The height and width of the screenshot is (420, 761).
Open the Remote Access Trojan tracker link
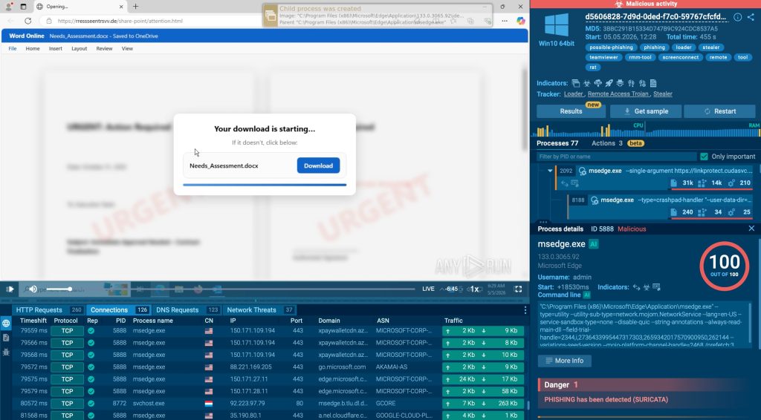click(618, 94)
